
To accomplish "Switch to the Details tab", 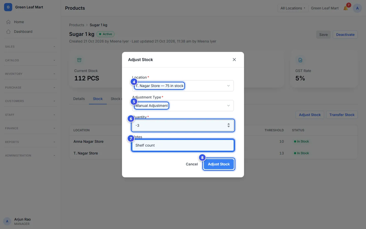I will point(79,99).
